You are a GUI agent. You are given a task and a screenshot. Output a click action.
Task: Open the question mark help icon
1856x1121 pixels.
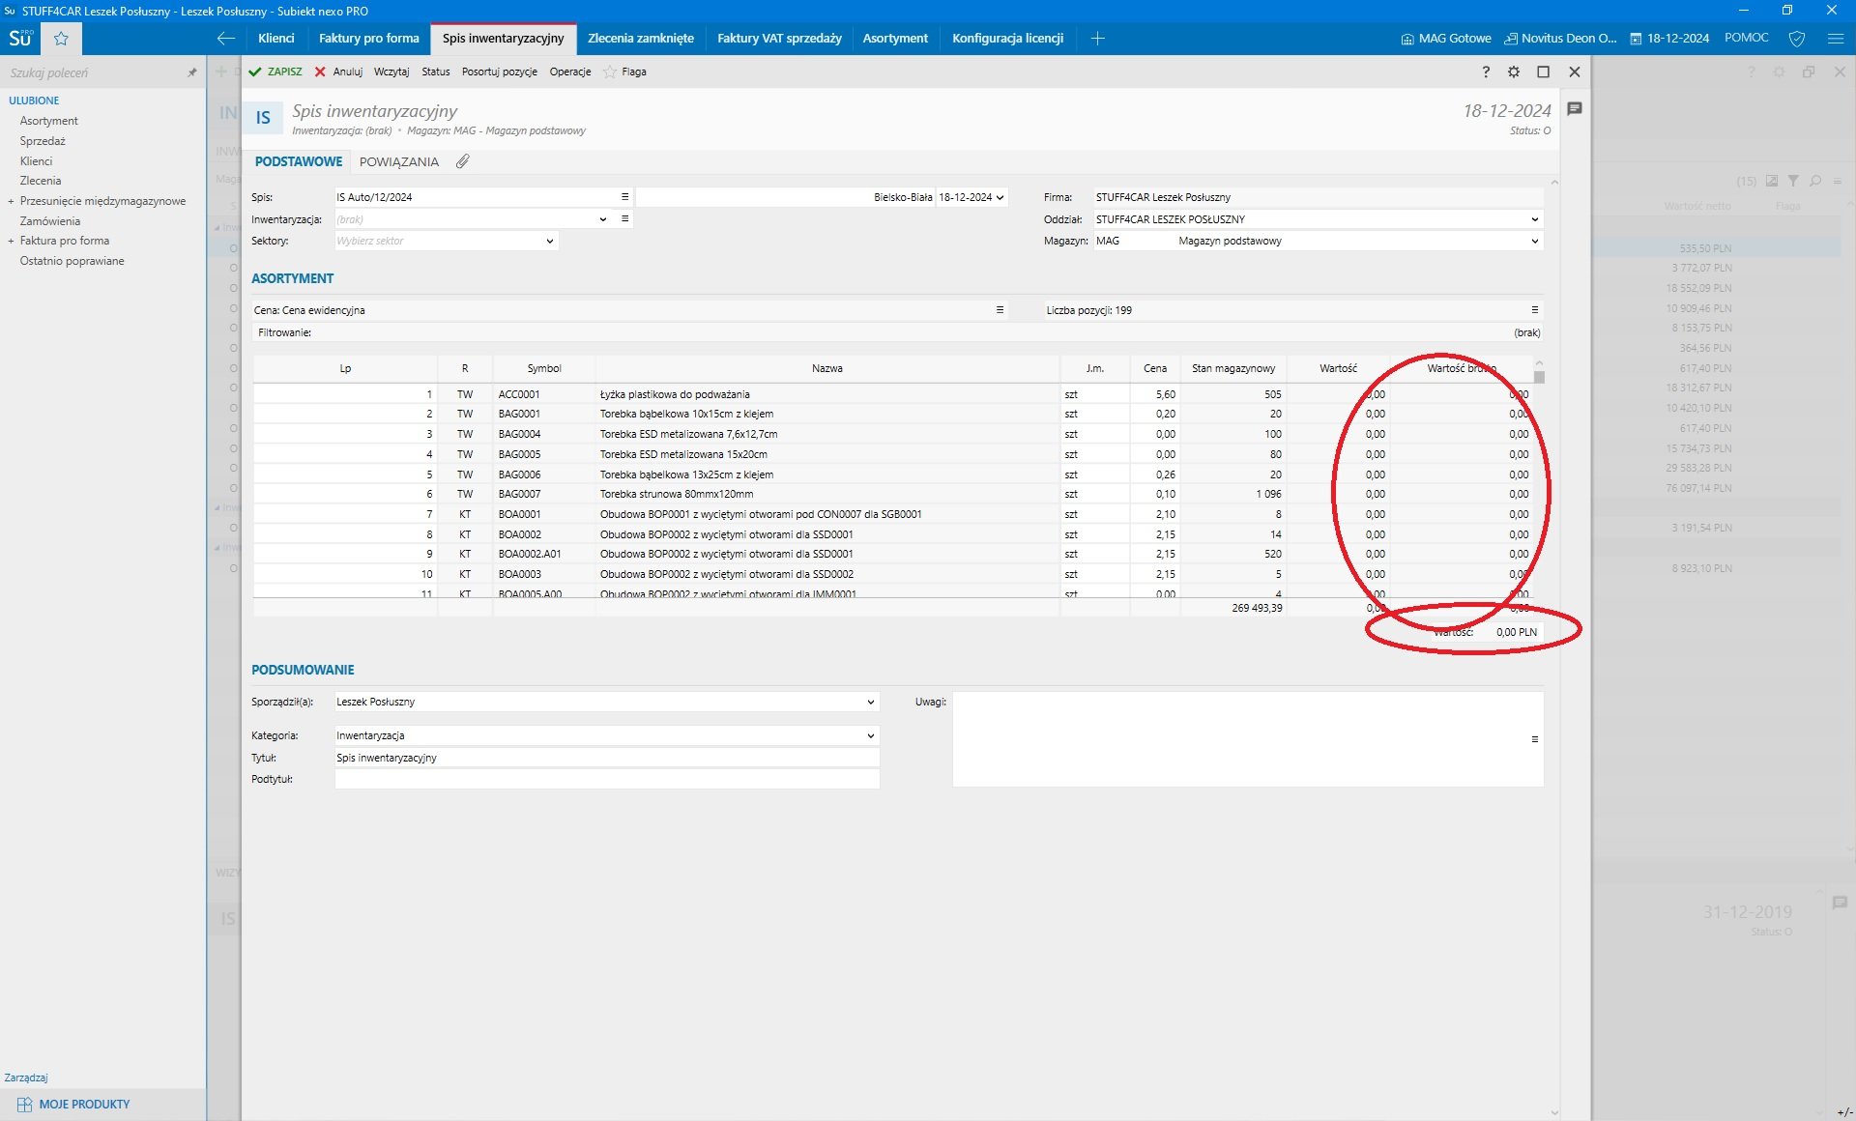tap(1486, 72)
